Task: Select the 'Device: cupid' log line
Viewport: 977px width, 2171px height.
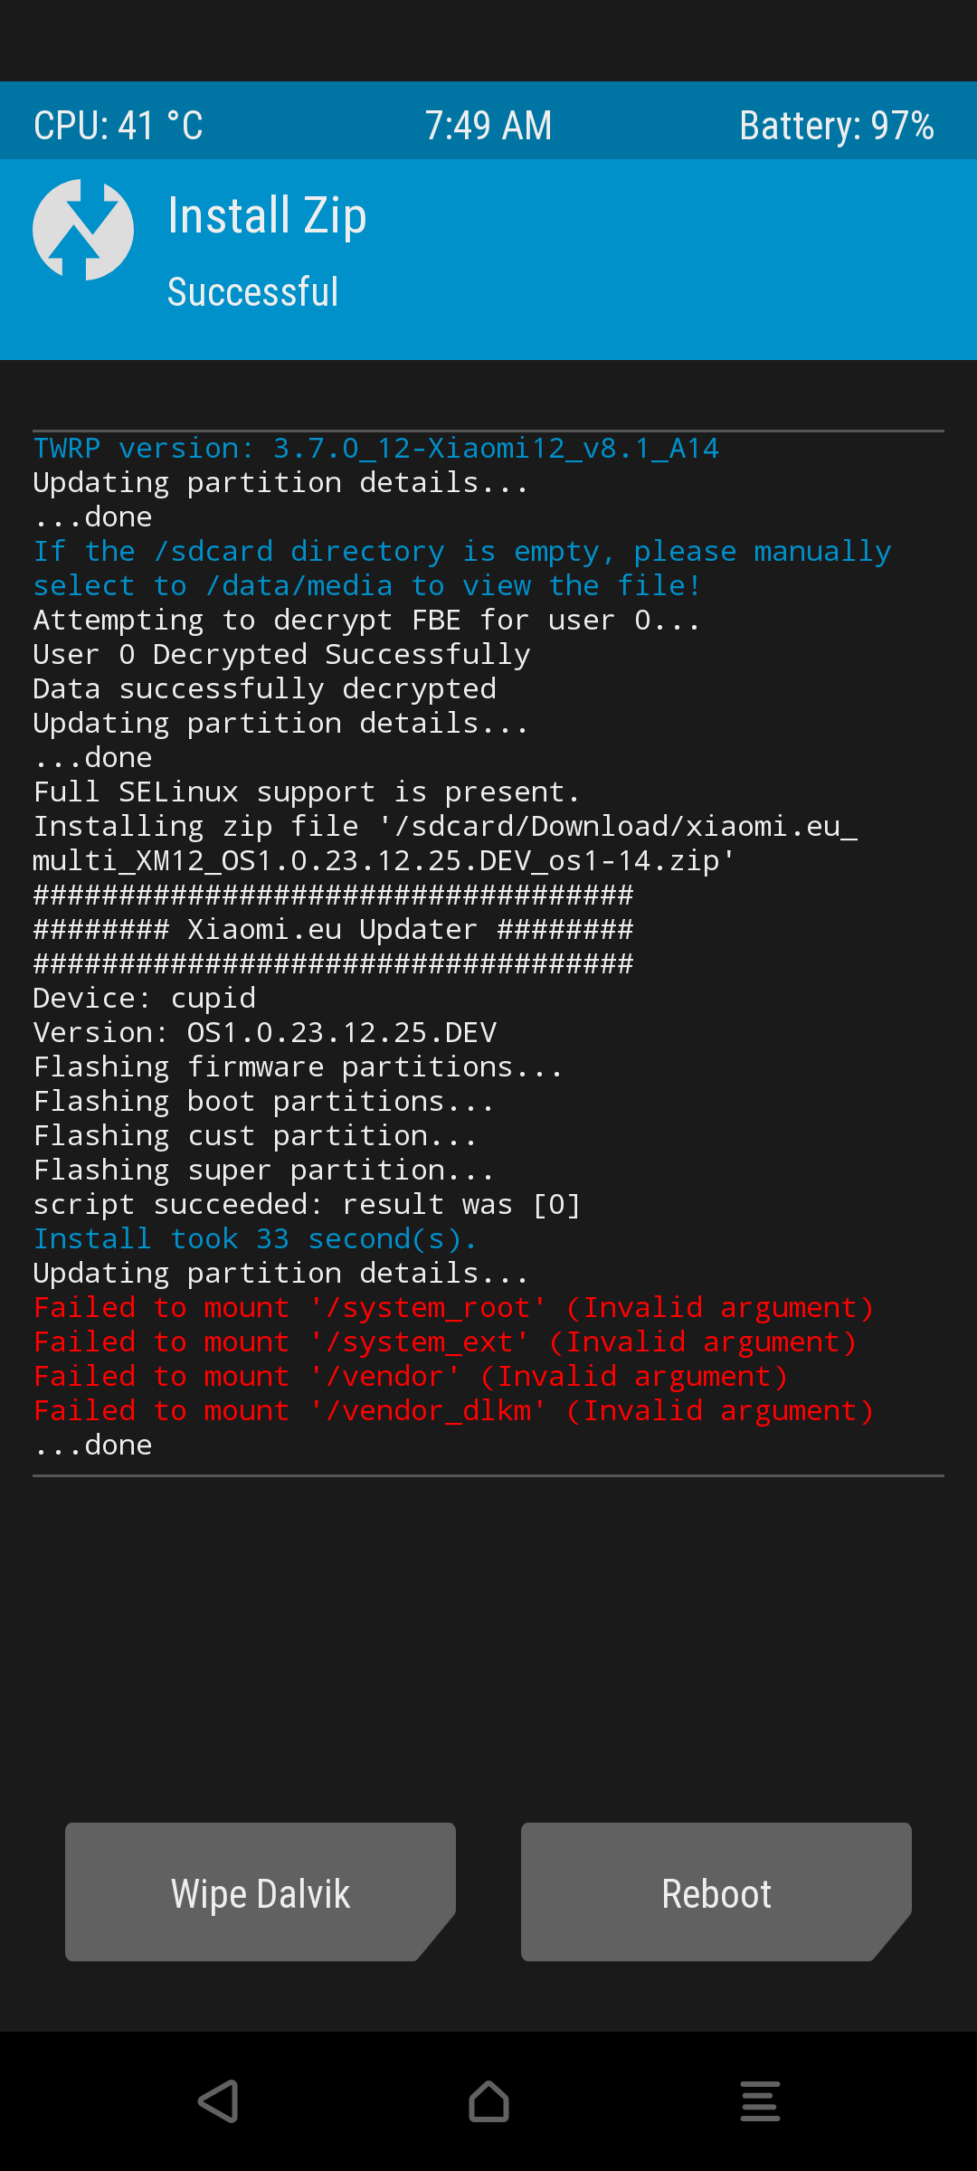Action: click(x=145, y=999)
